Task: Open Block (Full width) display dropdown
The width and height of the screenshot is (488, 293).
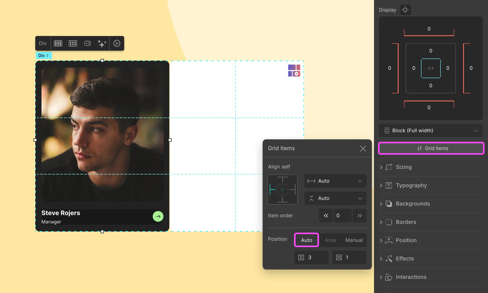Action: point(431,131)
